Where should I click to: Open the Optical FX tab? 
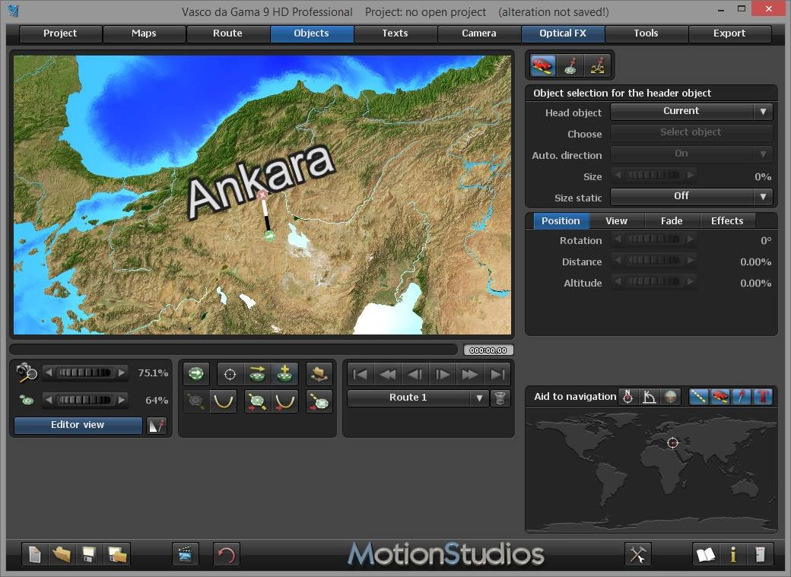563,33
